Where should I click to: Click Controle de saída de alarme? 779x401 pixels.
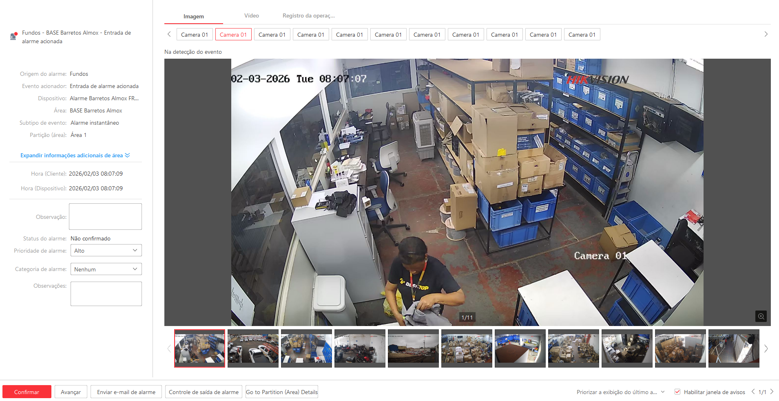[x=204, y=392]
